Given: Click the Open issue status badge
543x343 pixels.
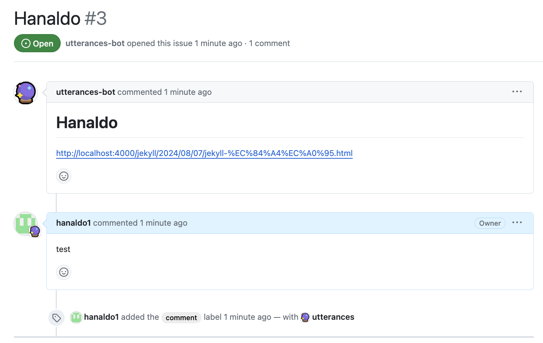Looking at the screenshot, I should pos(37,43).
